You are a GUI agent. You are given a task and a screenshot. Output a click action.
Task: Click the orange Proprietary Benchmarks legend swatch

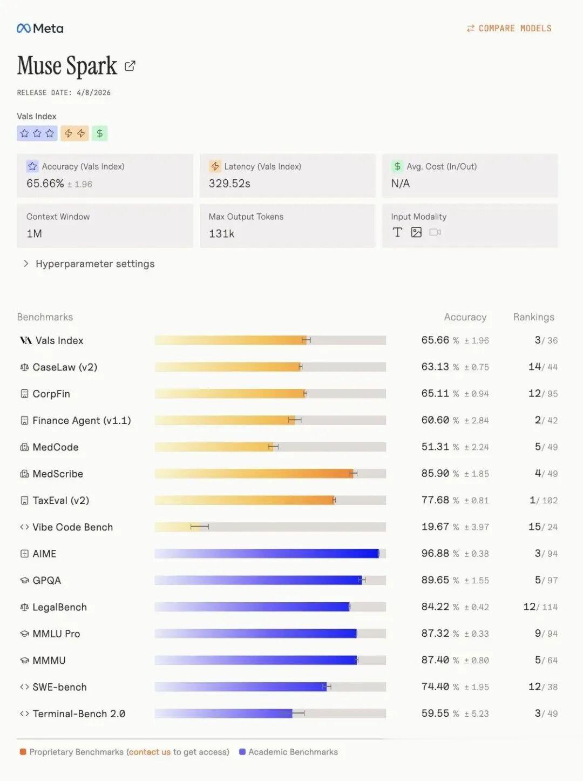[x=23, y=752]
